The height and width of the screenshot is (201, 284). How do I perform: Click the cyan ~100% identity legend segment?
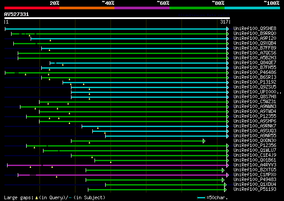click(x=252, y=8)
